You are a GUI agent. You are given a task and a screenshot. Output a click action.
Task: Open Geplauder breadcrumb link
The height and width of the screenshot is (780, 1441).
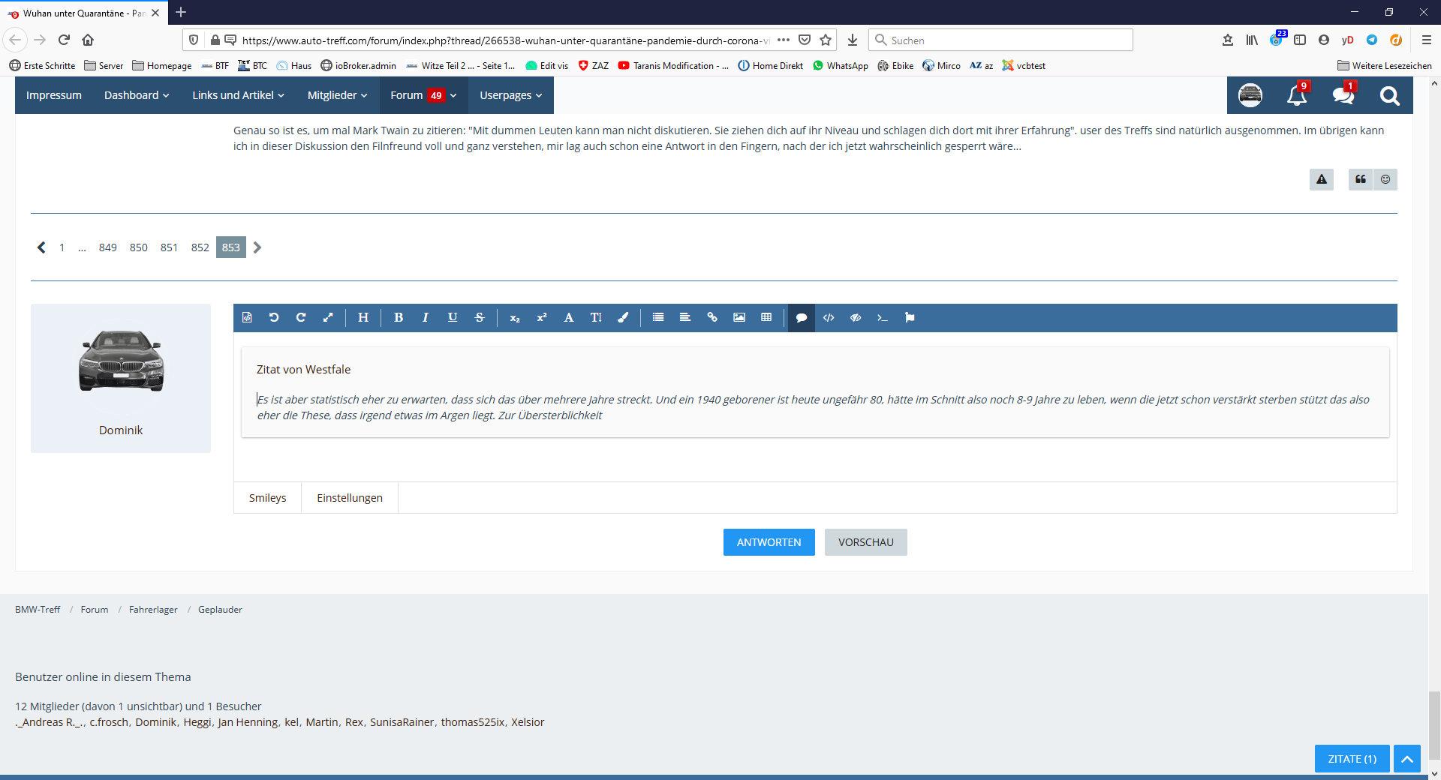(x=220, y=610)
